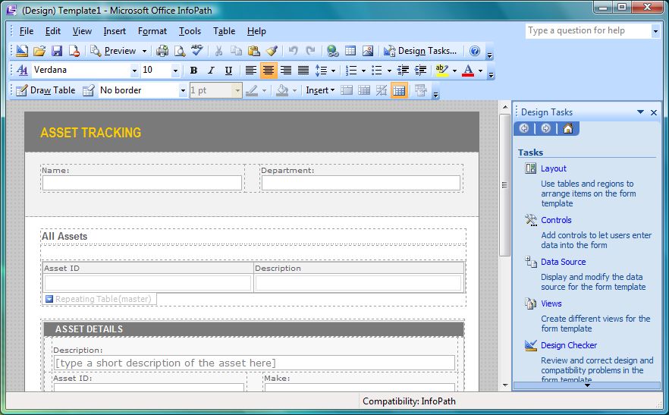Expand numbering list dropdown arrow
Screen dimensions: 669x415
coord(363,71)
